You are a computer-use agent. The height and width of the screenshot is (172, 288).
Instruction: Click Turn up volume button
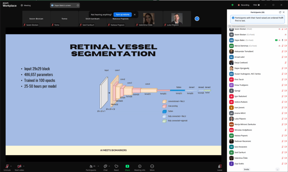(123, 15)
